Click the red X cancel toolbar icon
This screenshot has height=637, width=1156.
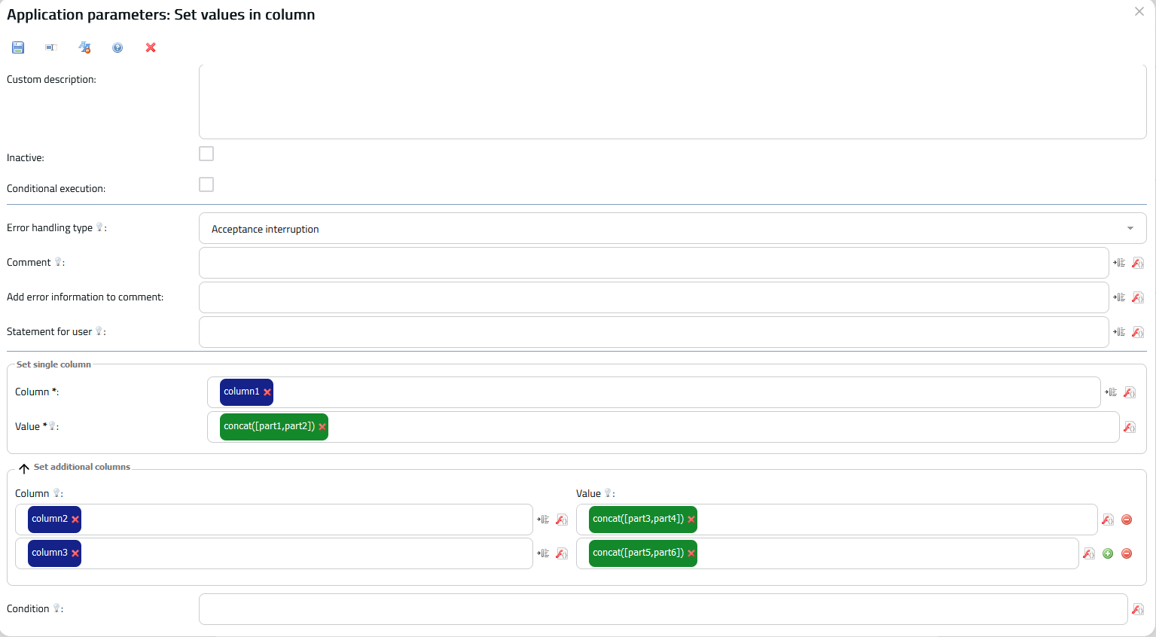pos(151,47)
